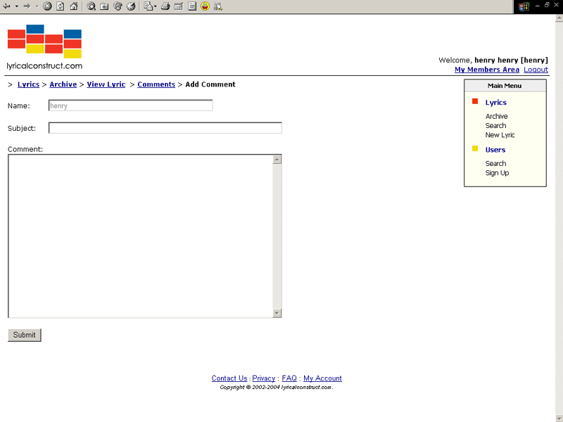The height and width of the screenshot is (422, 563).
Task: Click the red square beside Lyrics
Action: pos(475,101)
